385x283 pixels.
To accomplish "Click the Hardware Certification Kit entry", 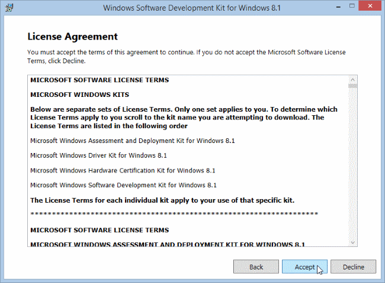I will pyautogui.click(x=122, y=170).
